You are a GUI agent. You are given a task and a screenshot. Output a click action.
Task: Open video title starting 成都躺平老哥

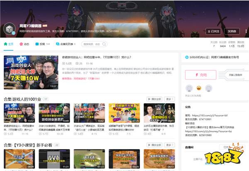click(124, 128)
